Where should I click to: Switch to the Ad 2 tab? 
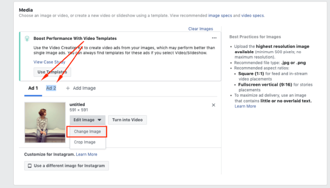pos(51,88)
